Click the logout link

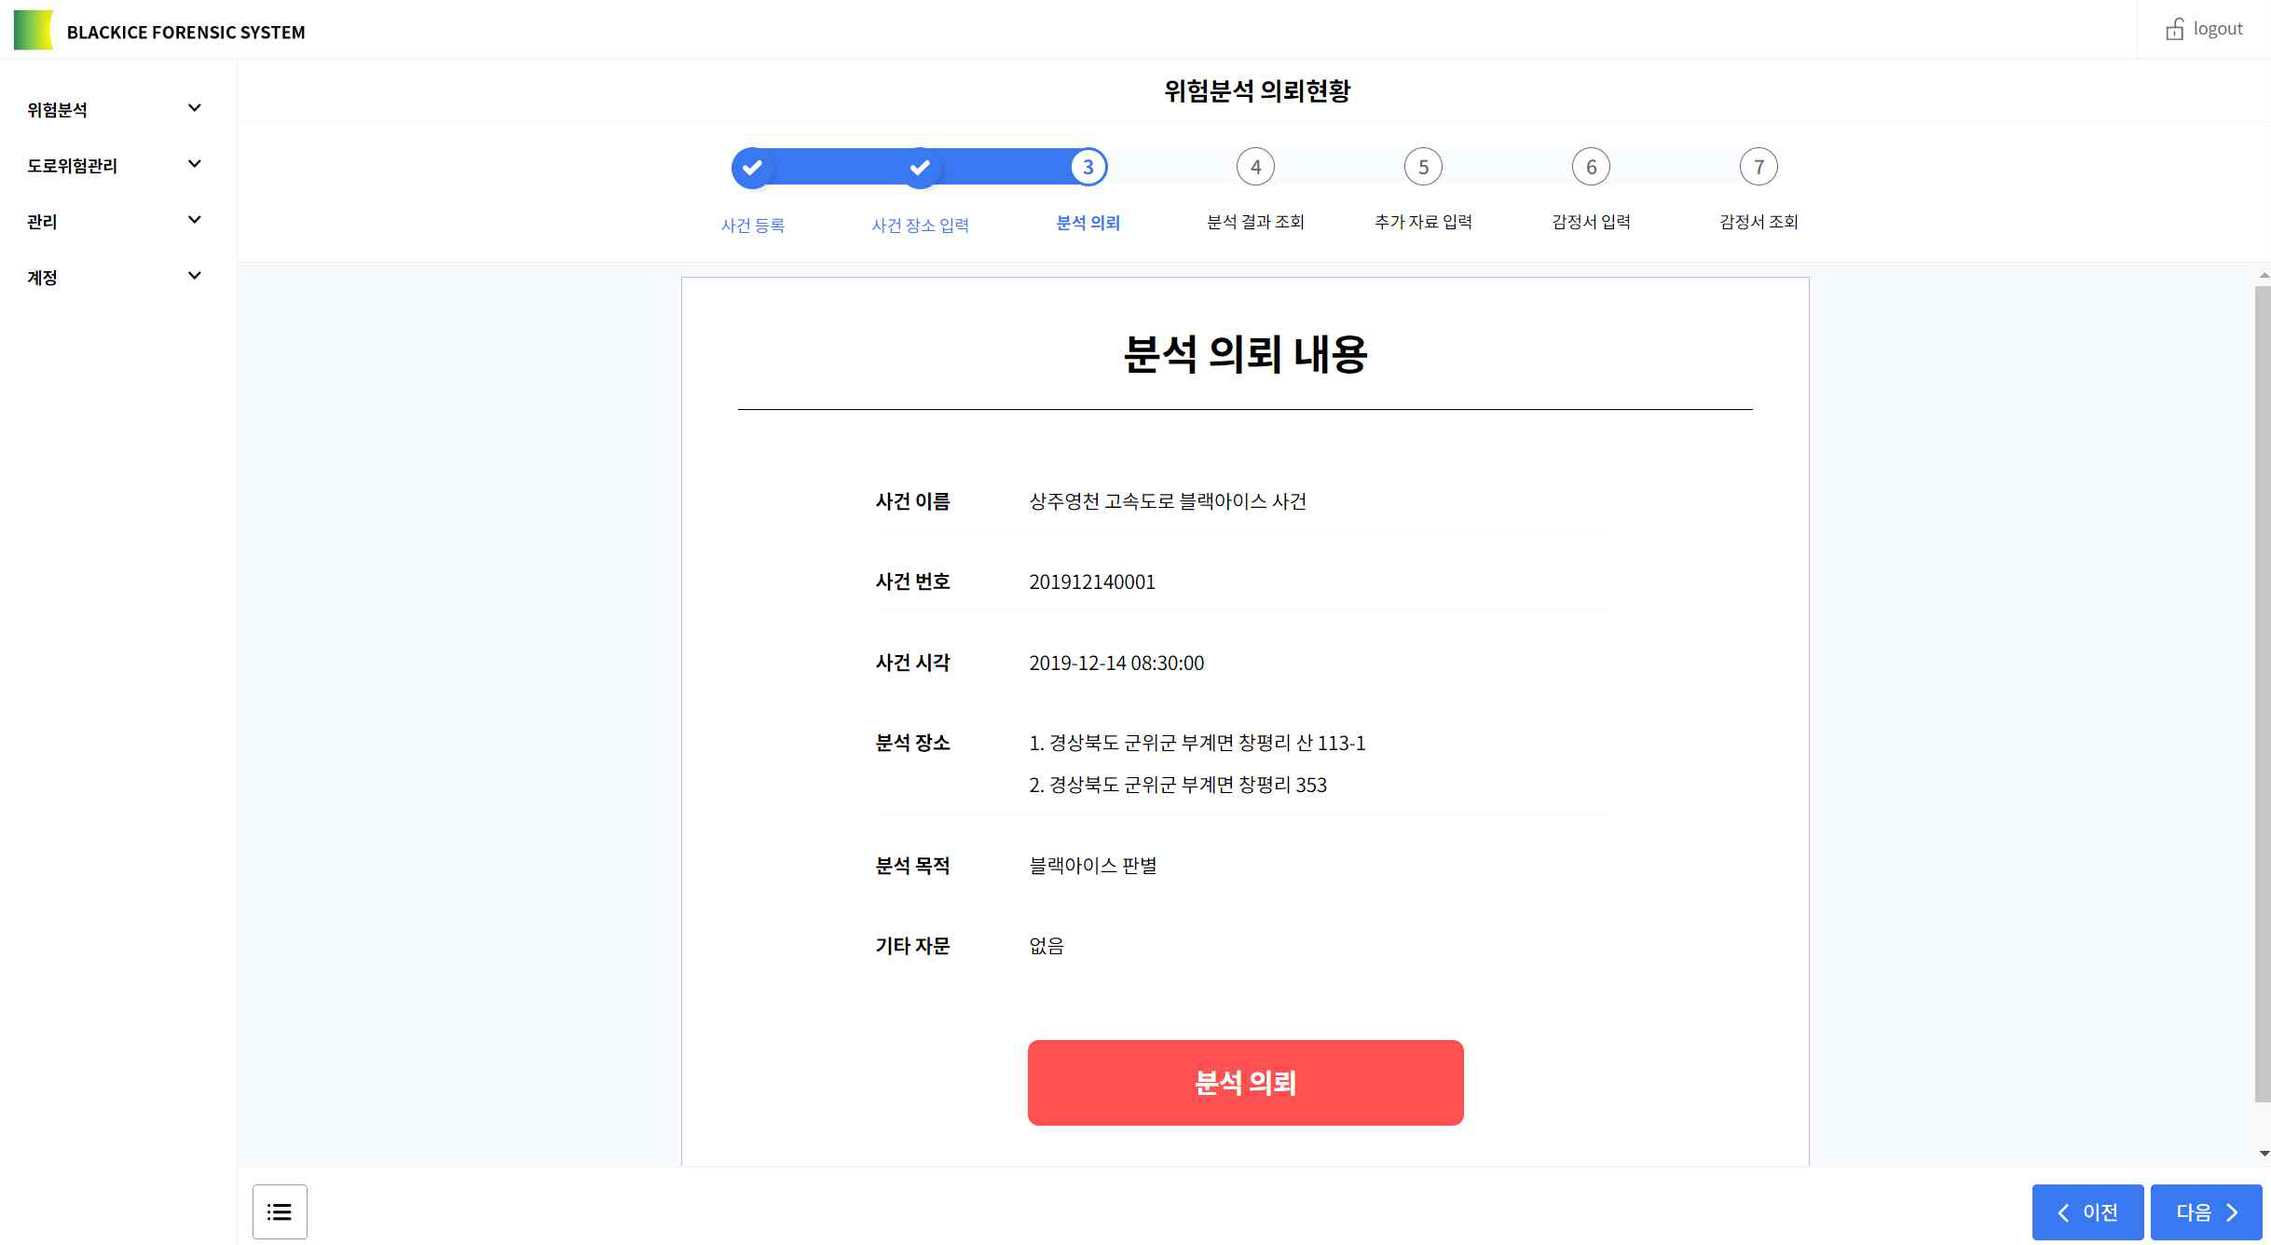coord(2204,29)
